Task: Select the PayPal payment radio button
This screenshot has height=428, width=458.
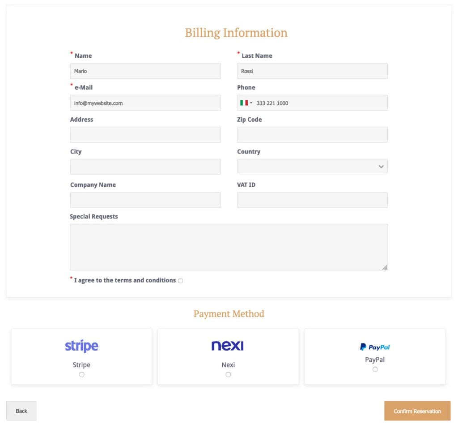Action: 375,369
